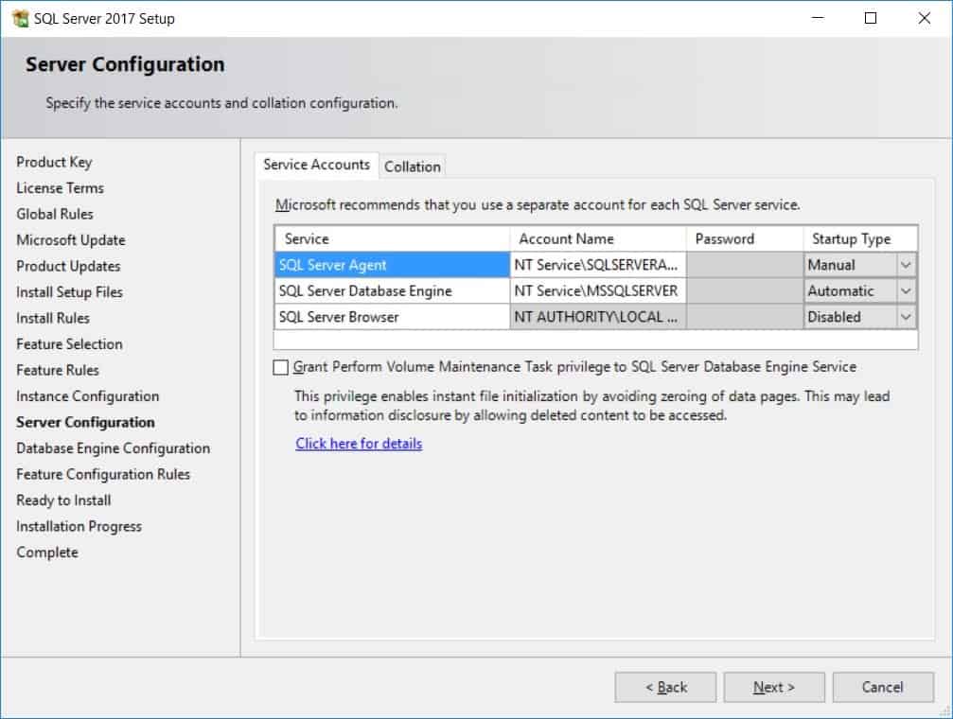Click Microsoft Update in the steps list
953x719 pixels.
[71, 240]
